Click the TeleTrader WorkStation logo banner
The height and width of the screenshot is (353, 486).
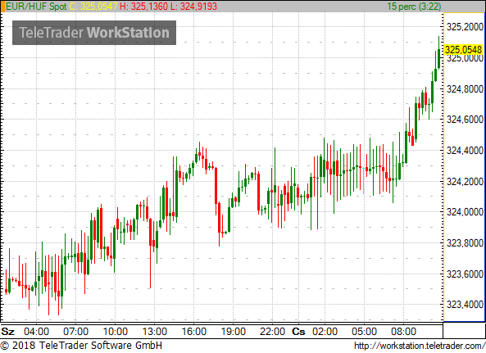[94, 33]
